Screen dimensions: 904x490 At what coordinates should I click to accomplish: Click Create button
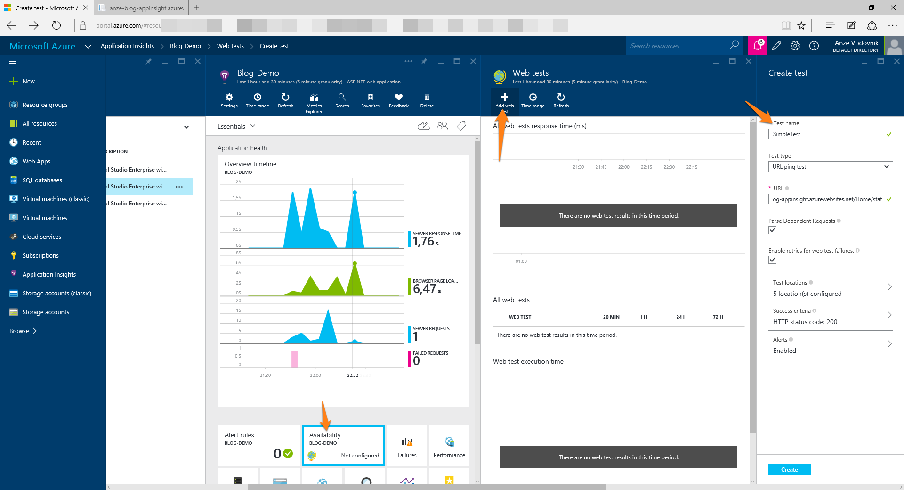click(789, 469)
